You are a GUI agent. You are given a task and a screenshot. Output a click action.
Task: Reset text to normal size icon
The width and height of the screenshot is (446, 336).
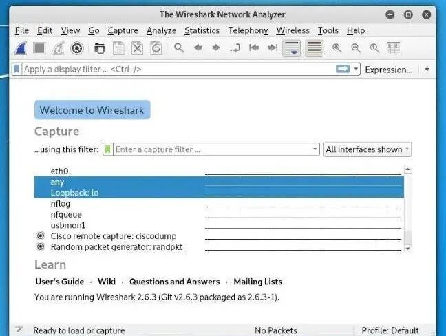tap(374, 48)
